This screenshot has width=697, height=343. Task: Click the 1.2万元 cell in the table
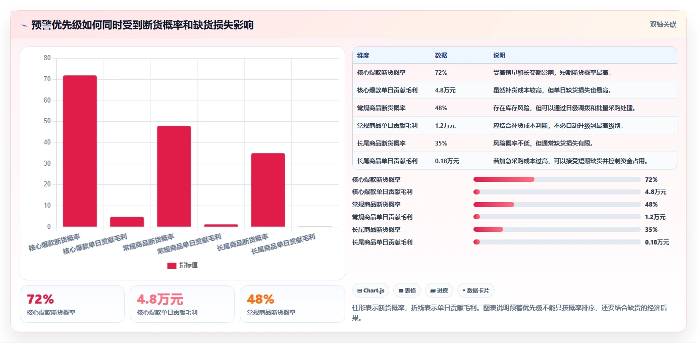445,126
